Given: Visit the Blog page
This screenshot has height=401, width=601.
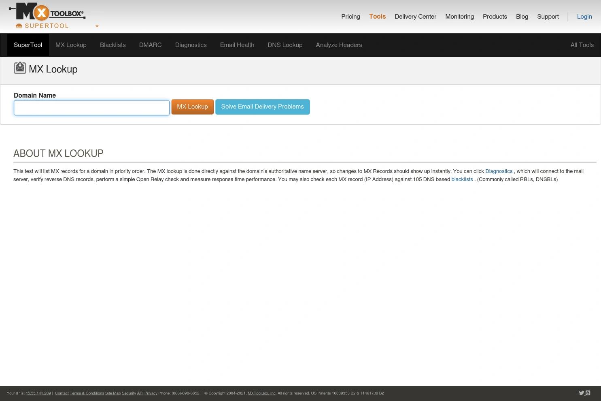Looking at the screenshot, I should pos(522,17).
